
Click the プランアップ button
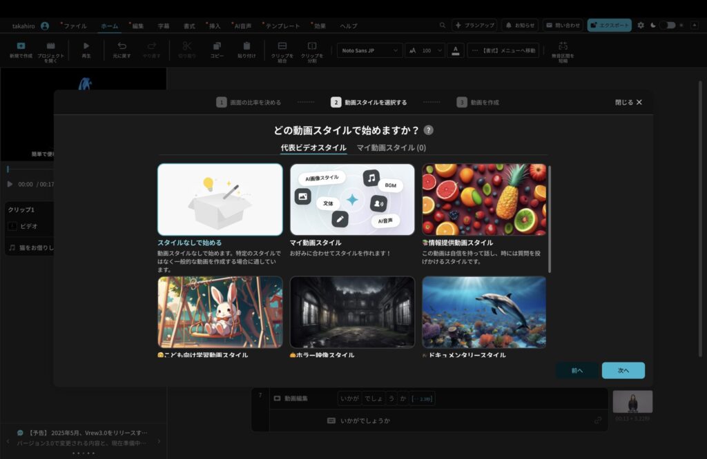[x=474, y=25]
